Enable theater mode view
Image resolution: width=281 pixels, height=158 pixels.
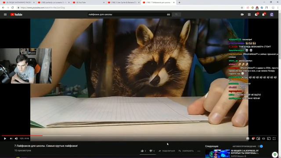(263, 139)
